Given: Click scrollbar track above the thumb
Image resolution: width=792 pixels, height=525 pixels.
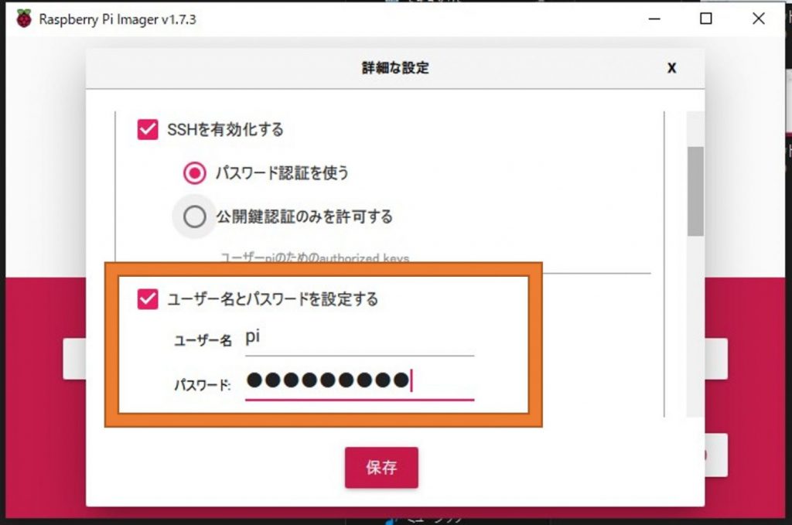Looking at the screenshot, I should (695, 129).
